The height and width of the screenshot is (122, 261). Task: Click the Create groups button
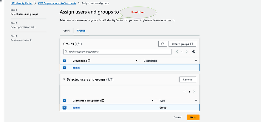click(182, 44)
